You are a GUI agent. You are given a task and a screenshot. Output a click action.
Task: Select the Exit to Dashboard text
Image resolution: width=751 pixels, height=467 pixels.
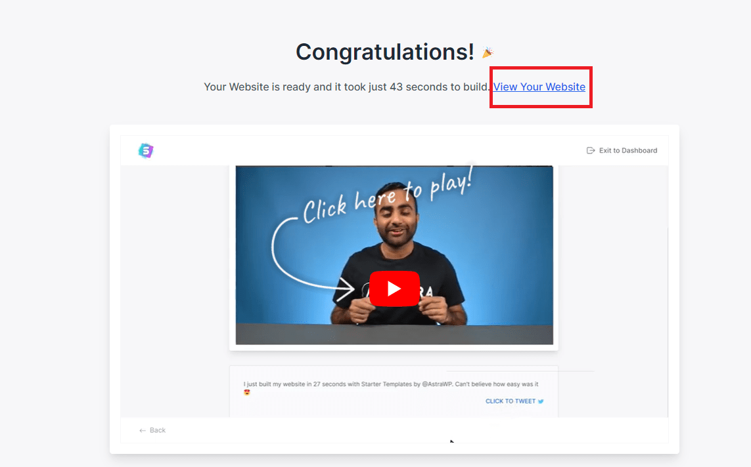[628, 151]
